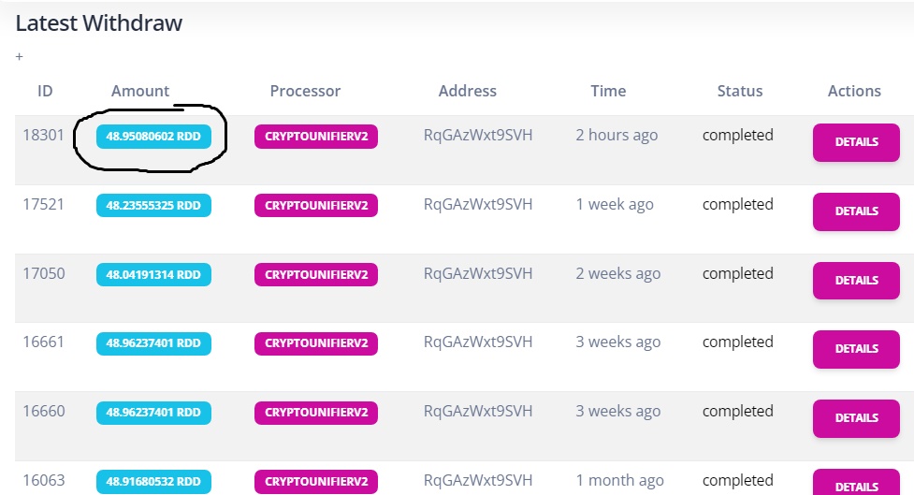Click CRYPTOUNIFIERV2 badge in row 16063

click(x=316, y=482)
